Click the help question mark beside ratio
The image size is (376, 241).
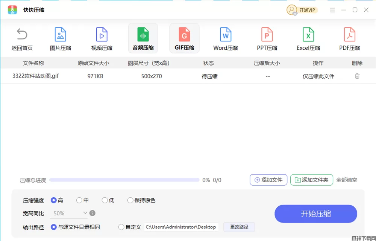(x=92, y=213)
